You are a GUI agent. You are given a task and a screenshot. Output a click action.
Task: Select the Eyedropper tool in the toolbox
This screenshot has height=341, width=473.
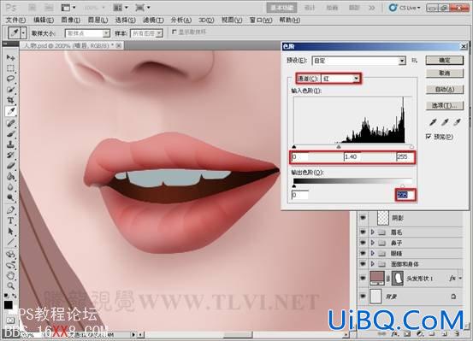coord(10,111)
